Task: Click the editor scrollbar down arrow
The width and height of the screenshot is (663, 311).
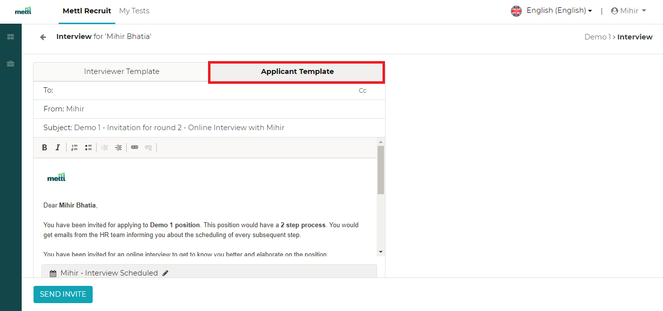Action: tap(381, 252)
